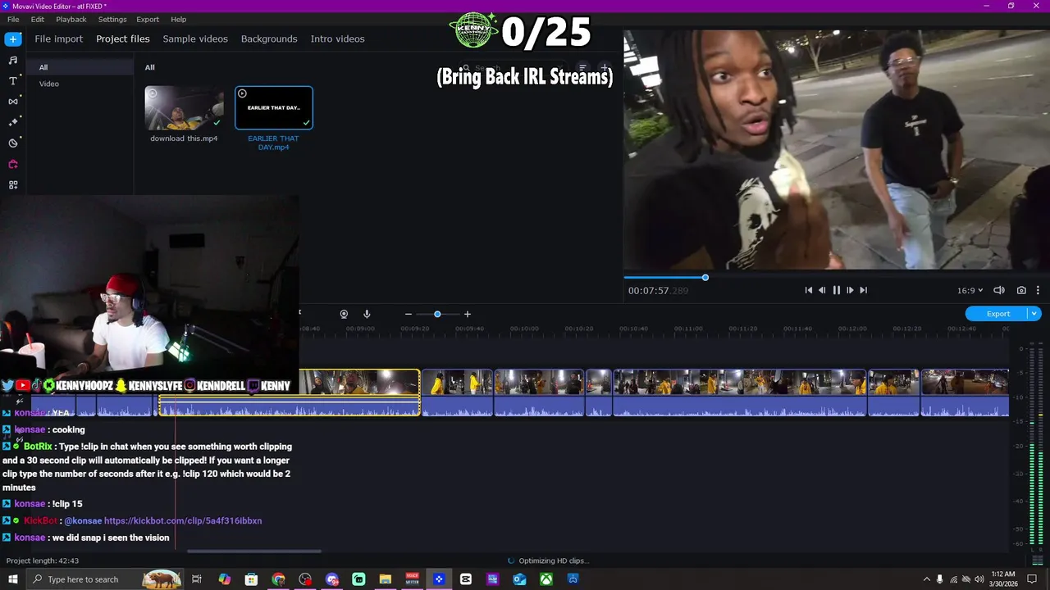This screenshot has height=590, width=1050.
Task: Switch to File import tab
Action: (x=58, y=39)
